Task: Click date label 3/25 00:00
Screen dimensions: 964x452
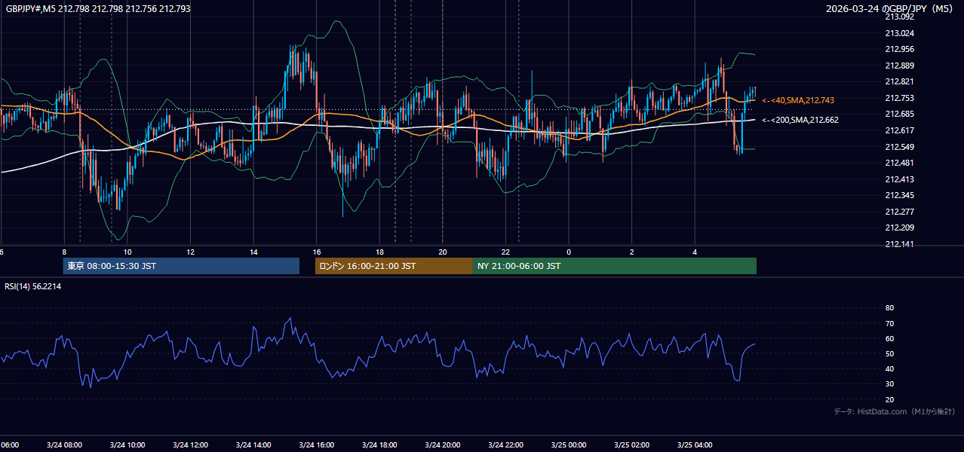Action: pos(569,445)
